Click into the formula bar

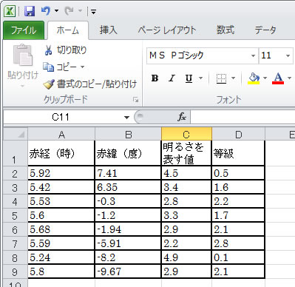pos(243,117)
